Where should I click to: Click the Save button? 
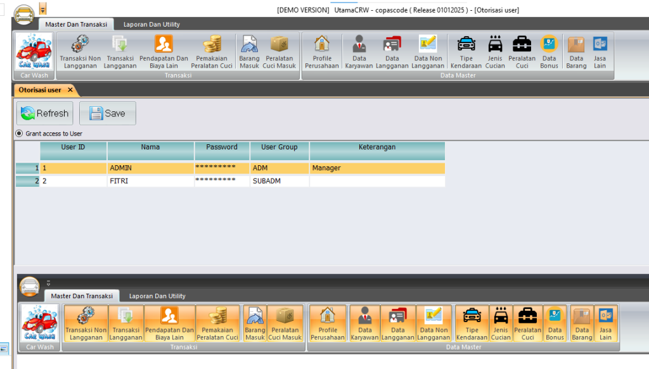pyautogui.click(x=107, y=113)
